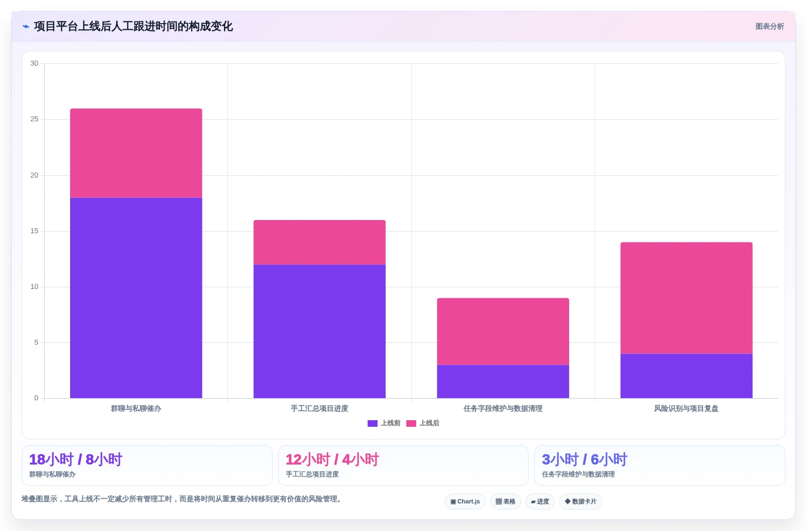
Task: Click the Chart.js tag chip
Action: click(465, 502)
